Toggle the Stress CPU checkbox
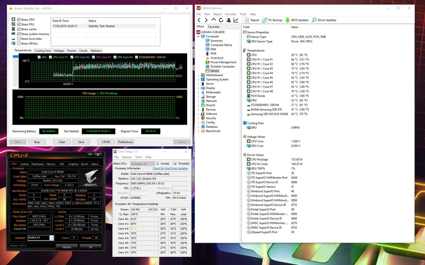The width and height of the screenshot is (425, 265). tap(19, 20)
